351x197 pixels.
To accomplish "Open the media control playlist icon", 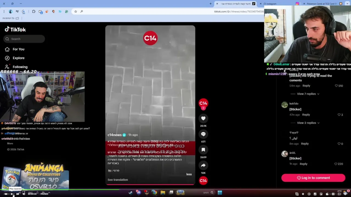I will 17,11.
